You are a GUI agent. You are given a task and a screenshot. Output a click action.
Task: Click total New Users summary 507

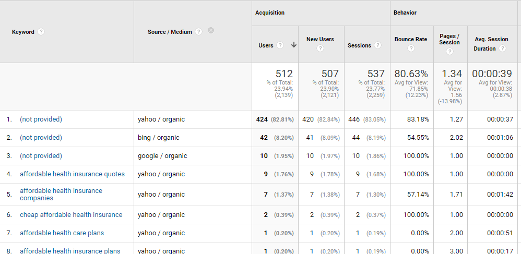pos(330,74)
